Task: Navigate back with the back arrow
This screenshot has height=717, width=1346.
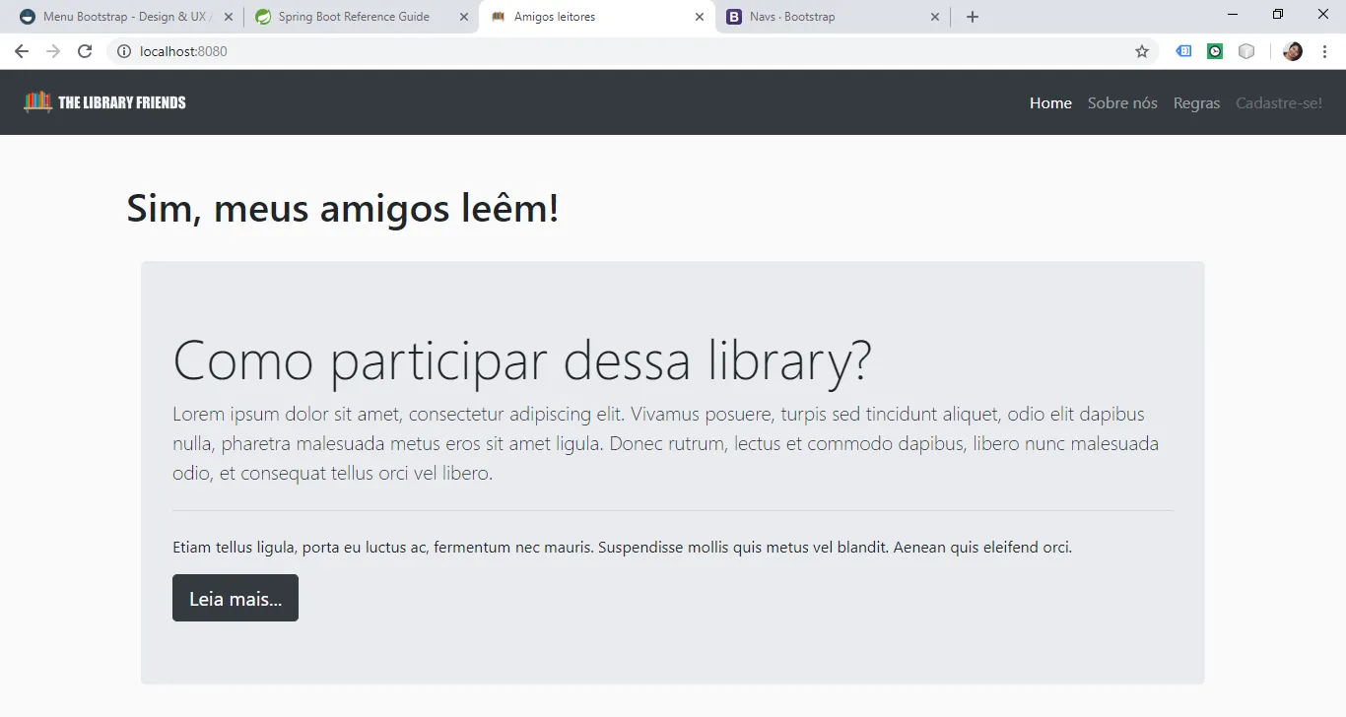Action: (21, 50)
